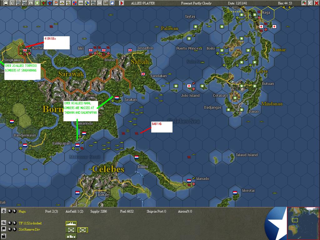320x240 pixels.
Task: Open the '51st Reserve Div' unit link
Action: (x=29, y=229)
